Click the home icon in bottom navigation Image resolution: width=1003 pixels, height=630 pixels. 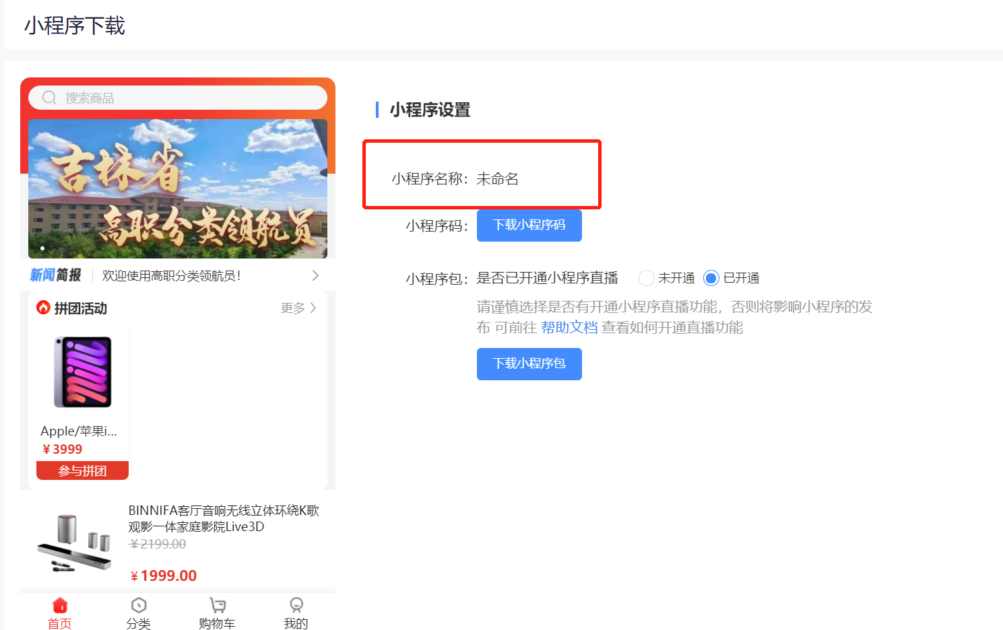click(x=60, y=605)
